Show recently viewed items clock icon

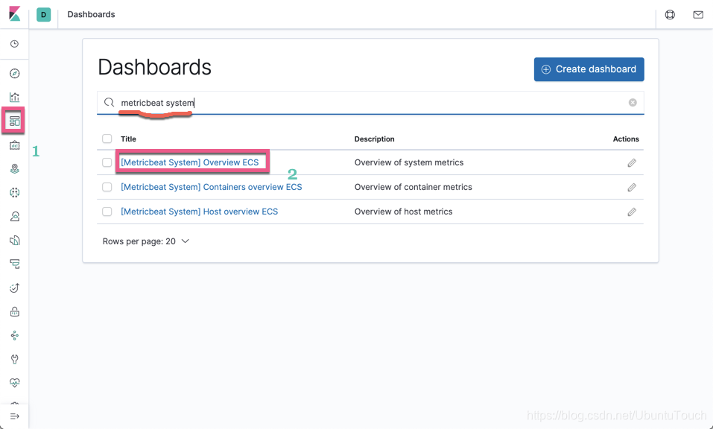[x=14, y=44]
